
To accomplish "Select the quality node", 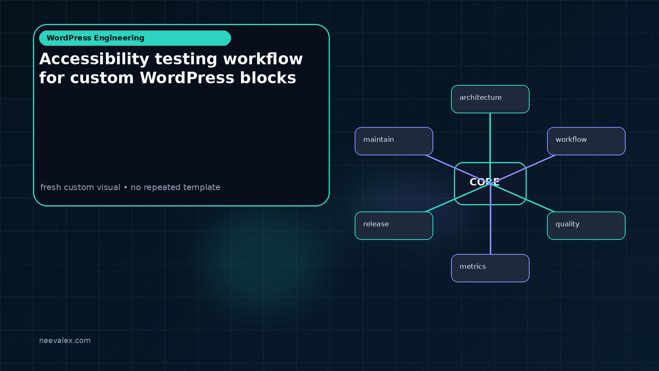I will (586, 225).
